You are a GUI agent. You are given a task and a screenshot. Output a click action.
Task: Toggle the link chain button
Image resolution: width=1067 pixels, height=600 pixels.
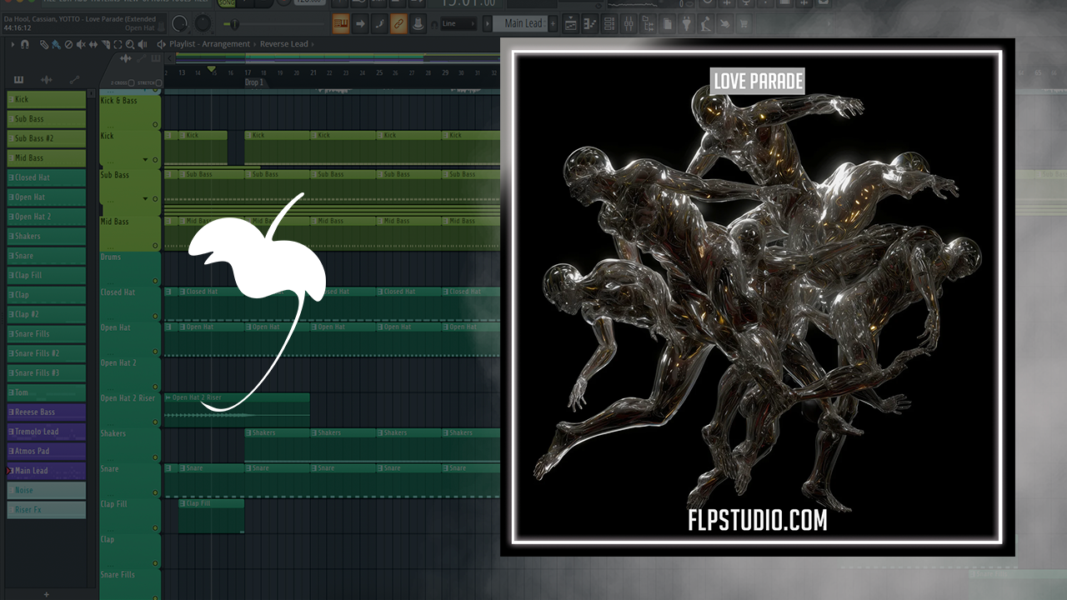(x=398, y=24)
